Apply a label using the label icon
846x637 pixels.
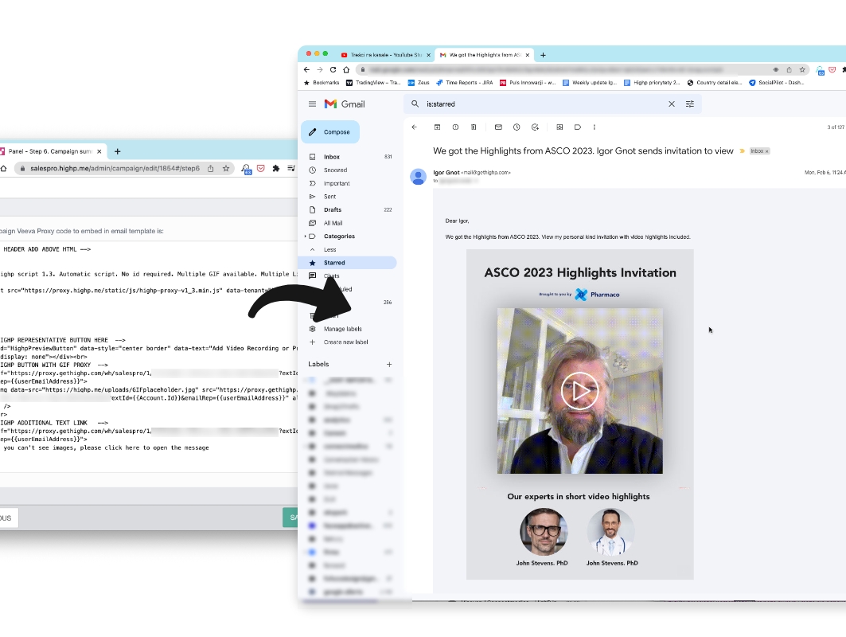tap(578, 127)
